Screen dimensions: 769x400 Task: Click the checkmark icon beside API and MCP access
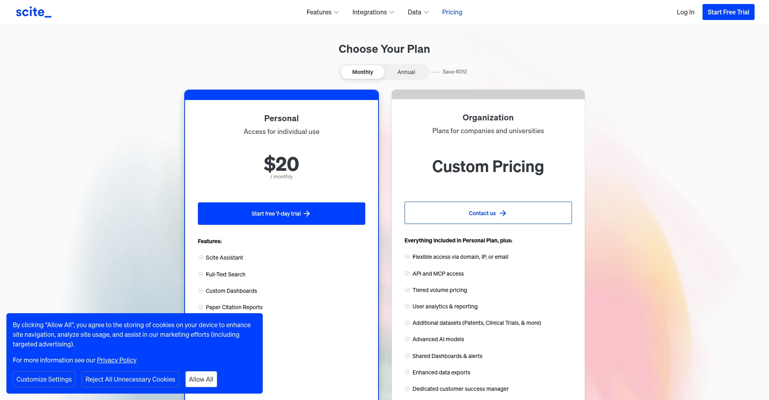pyautogui.click(x=407, y=274)
